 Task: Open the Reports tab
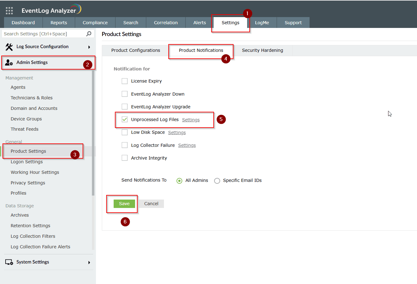click(x=59, y=23)
